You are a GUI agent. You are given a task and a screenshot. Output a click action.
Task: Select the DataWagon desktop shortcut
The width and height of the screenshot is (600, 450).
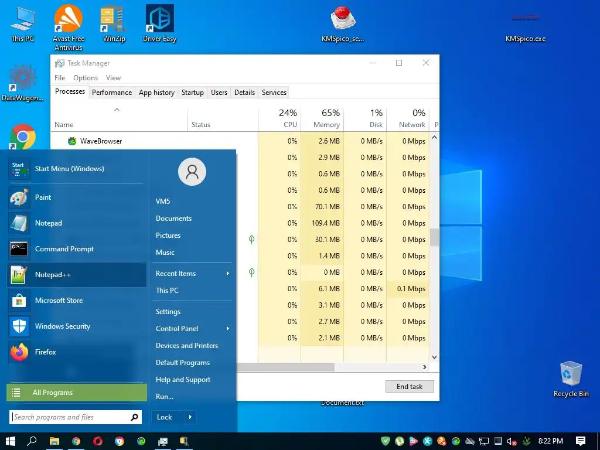22,83
